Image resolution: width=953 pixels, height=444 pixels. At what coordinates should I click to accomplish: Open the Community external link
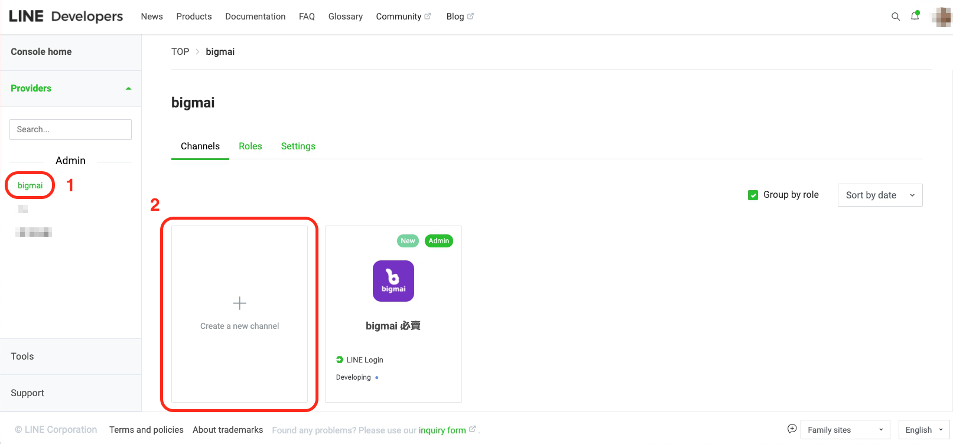pos(404,17)
